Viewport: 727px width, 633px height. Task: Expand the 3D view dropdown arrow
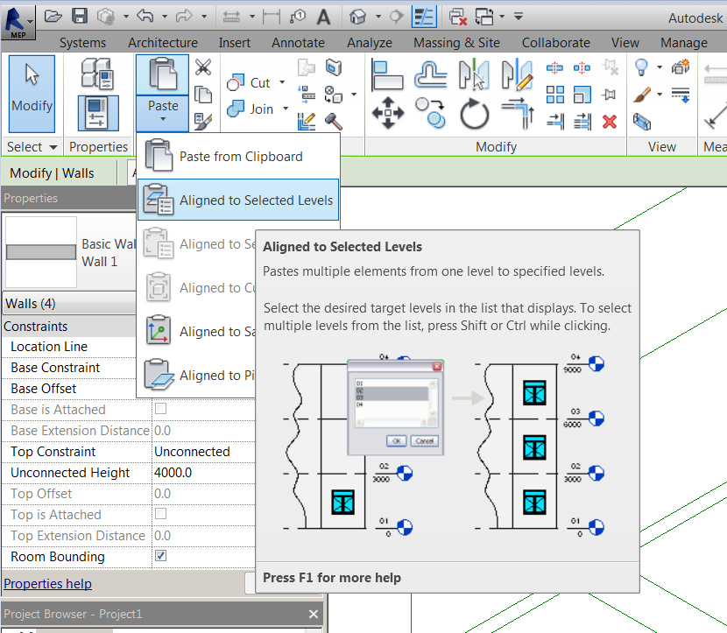pyautogui.click(x=378, y=17)
